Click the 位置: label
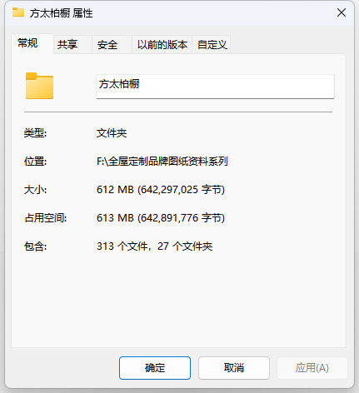The width and height of the screenshot is (359, 393). 35,162
